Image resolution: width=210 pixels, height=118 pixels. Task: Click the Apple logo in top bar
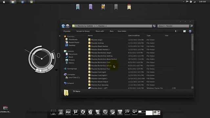click(x=4, y=2)
